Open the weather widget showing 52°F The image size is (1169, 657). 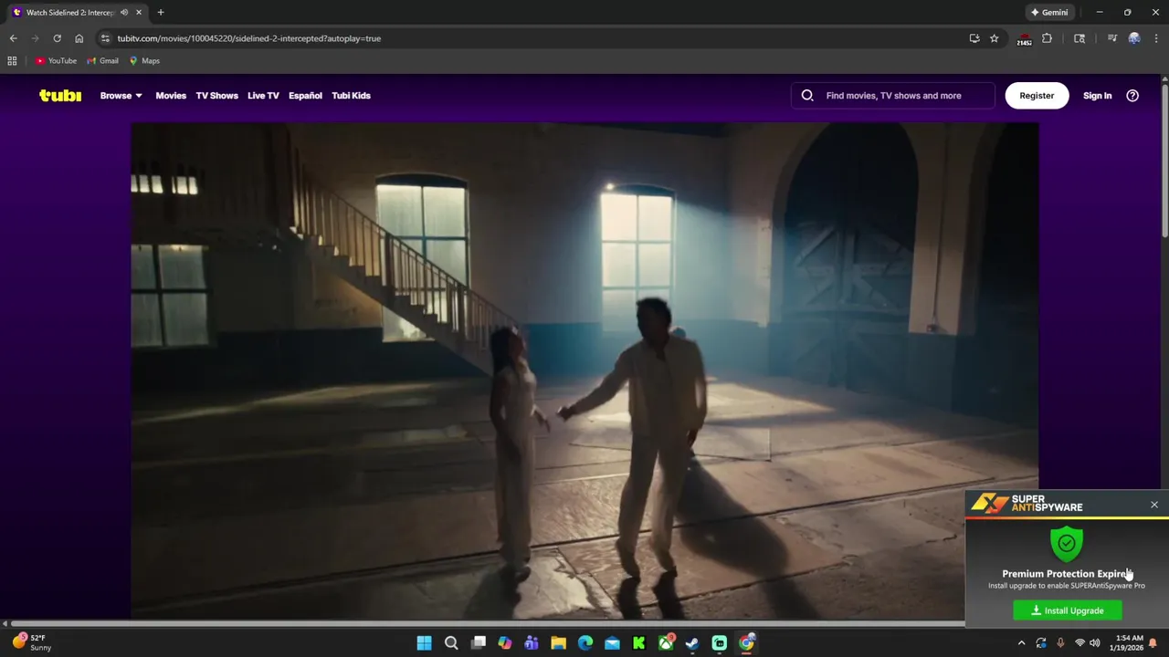pyautogui.click(x=31, y=642)
